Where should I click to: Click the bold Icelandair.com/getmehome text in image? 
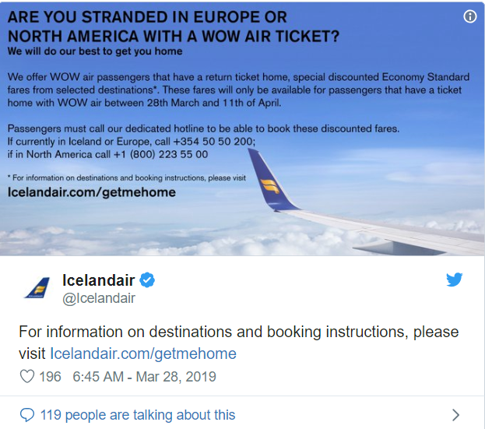[92, 192]
